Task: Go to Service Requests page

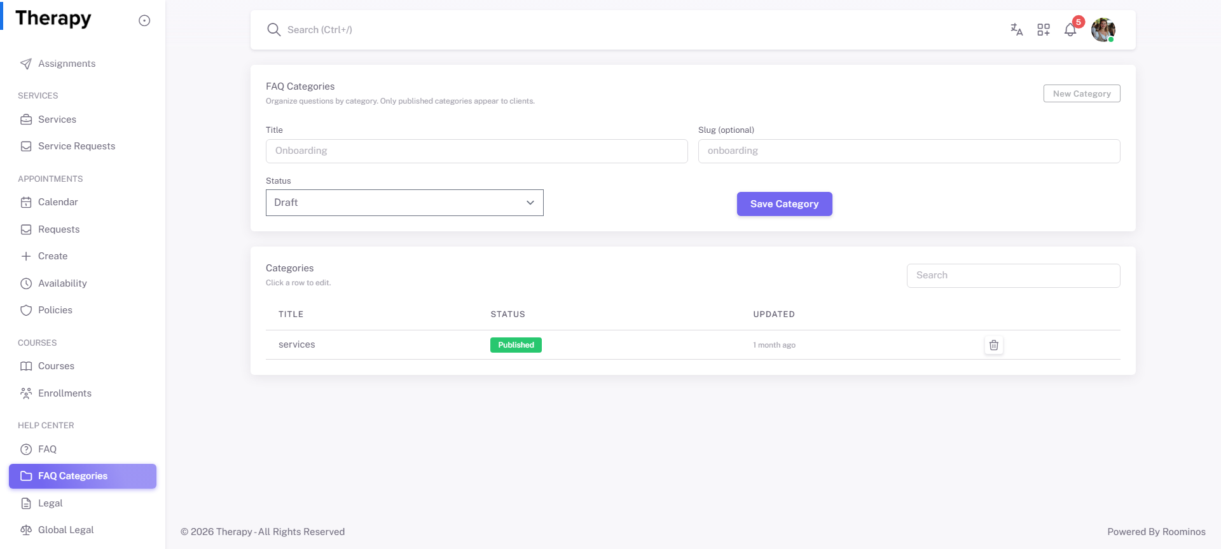Action: pyautogui.click(x=83, y=146)
